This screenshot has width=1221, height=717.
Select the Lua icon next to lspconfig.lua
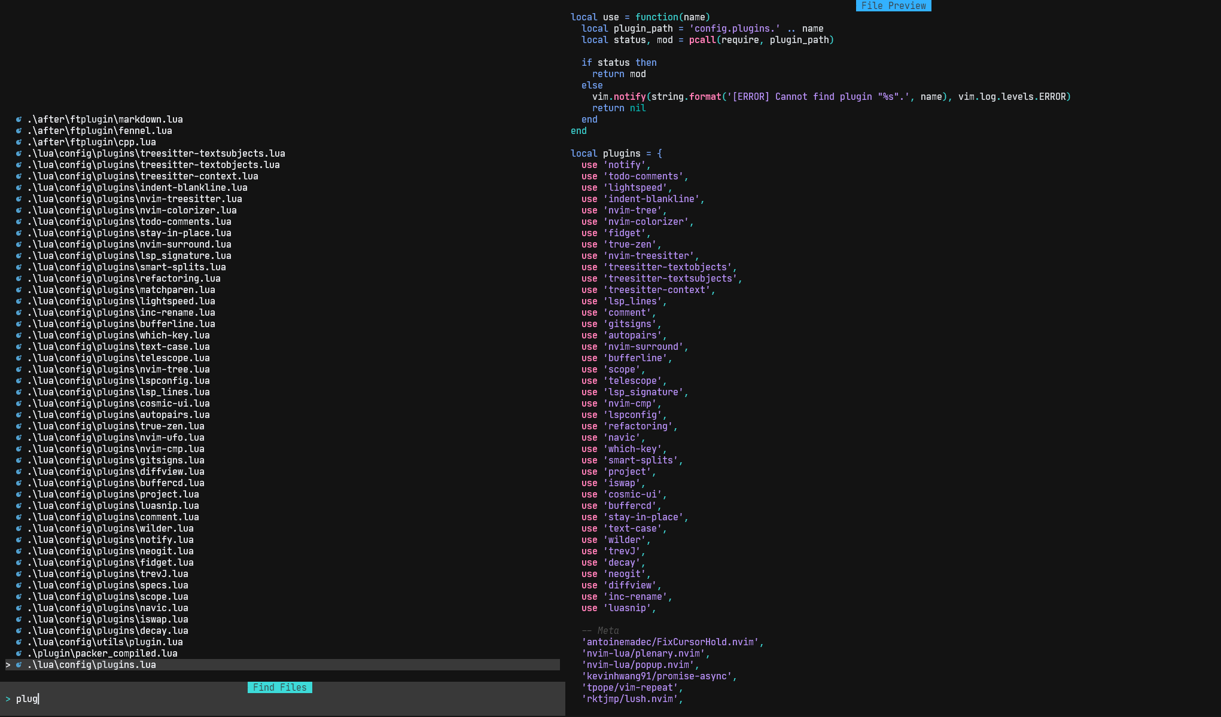point(19,381)
